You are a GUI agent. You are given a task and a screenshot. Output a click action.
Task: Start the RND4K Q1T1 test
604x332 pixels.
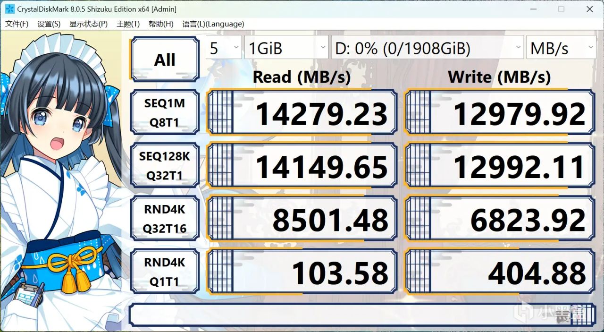[165, 272]
